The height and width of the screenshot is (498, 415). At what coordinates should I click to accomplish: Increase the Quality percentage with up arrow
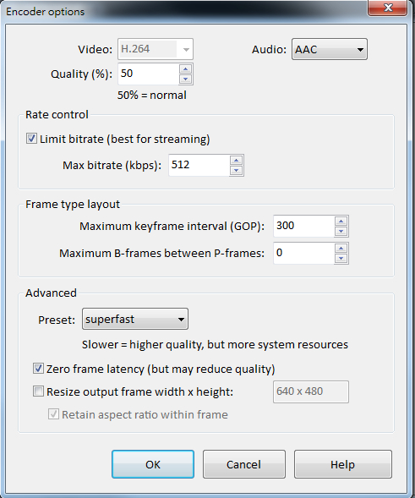pyautogui.click(x=185, y=69)
